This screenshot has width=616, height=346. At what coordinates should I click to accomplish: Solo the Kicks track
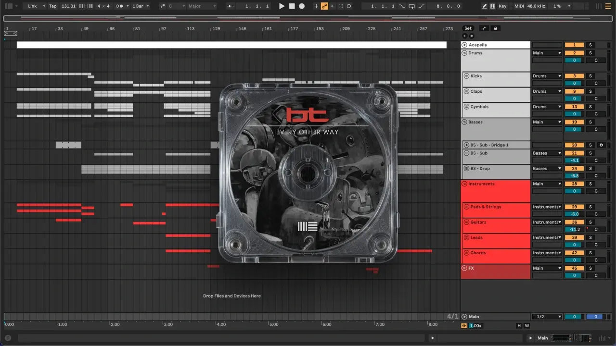coord(590,76)
